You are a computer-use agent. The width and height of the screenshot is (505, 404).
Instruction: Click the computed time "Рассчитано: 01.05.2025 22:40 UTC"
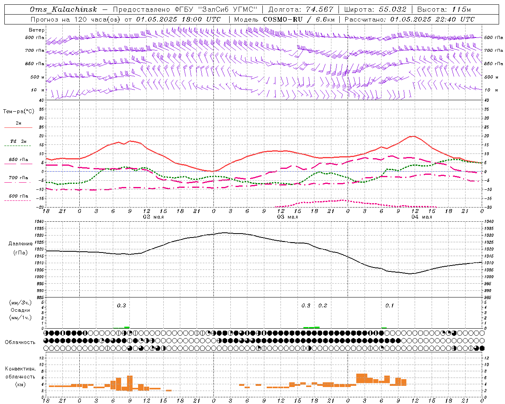coord(410,19)
